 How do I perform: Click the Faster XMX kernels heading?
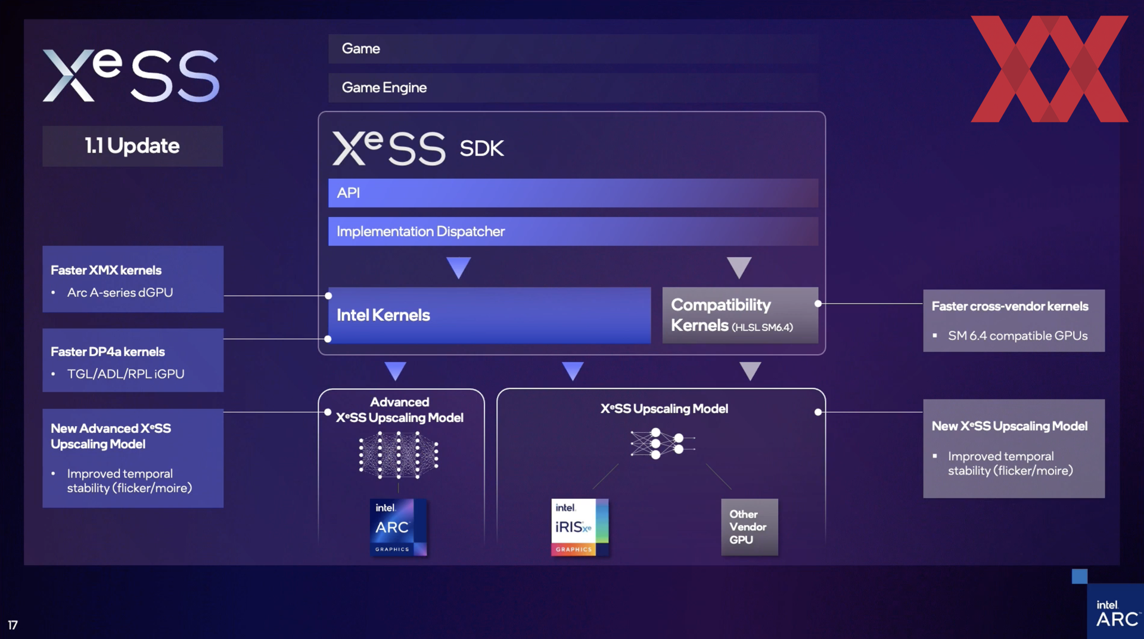[x=106, y=270]
